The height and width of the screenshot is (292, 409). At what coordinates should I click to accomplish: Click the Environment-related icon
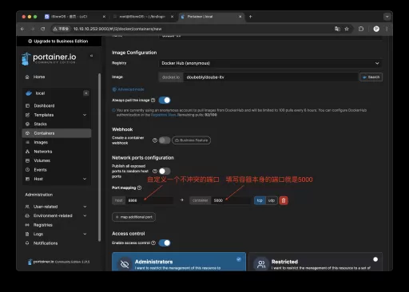click(27, 215)
